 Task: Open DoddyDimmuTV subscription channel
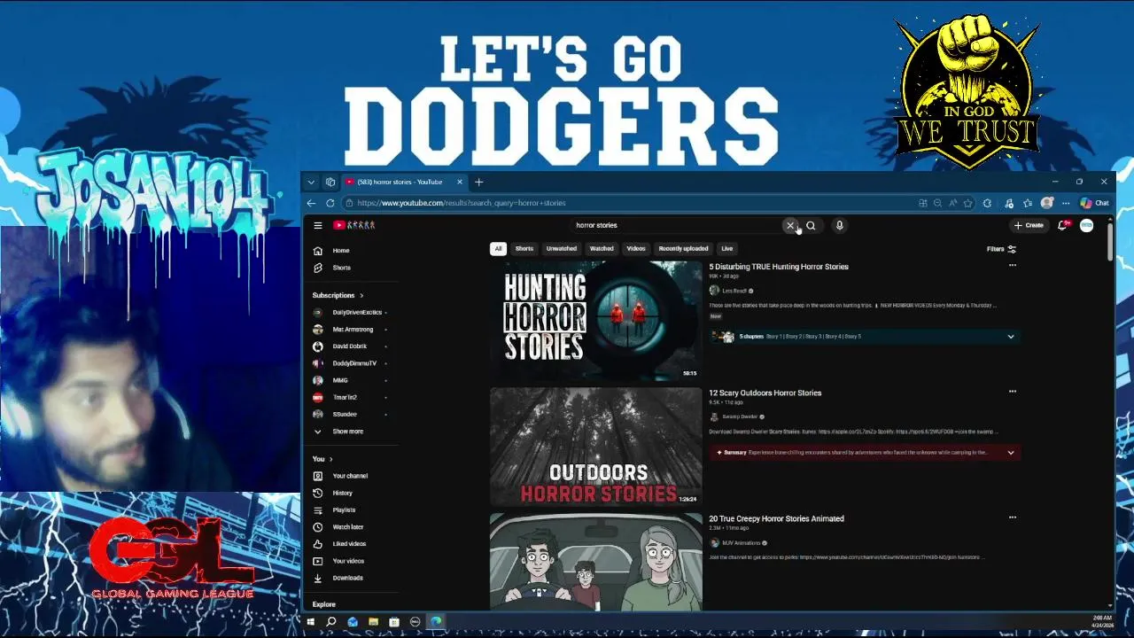[353, 363]
